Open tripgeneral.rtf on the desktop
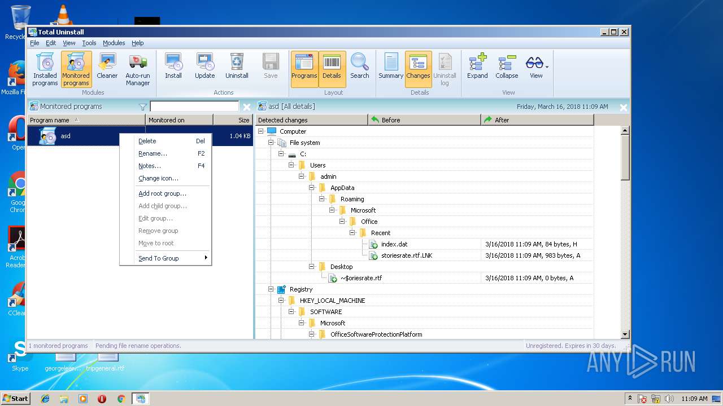The image size is (723, 406). tap(106, 361)
